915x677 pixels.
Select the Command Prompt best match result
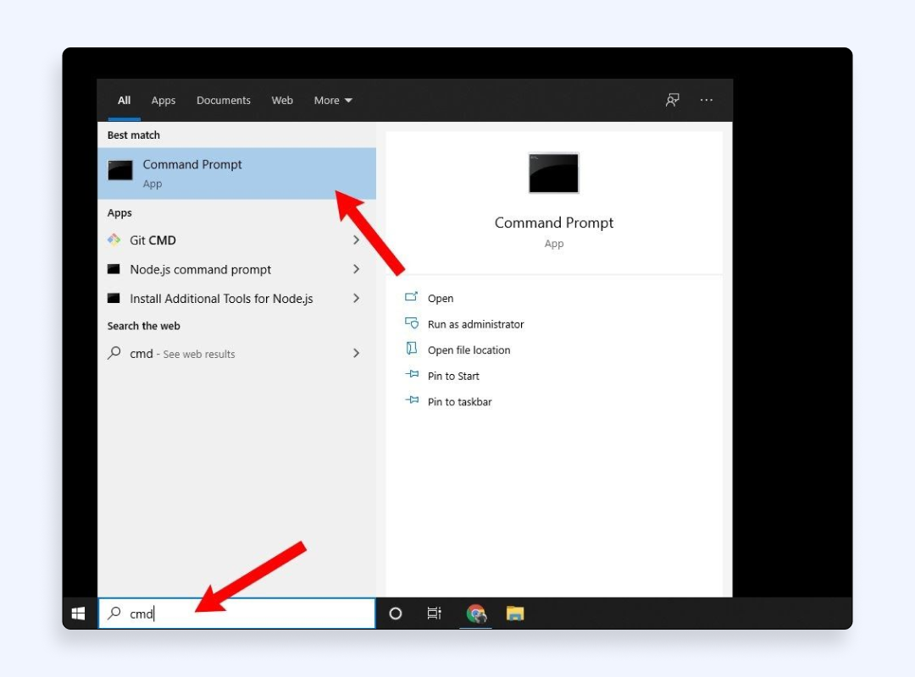pos(236,173)
